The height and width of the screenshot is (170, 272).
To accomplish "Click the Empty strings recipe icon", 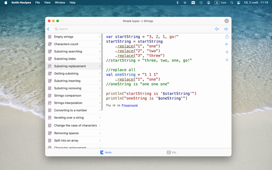I will pos(50,37).
